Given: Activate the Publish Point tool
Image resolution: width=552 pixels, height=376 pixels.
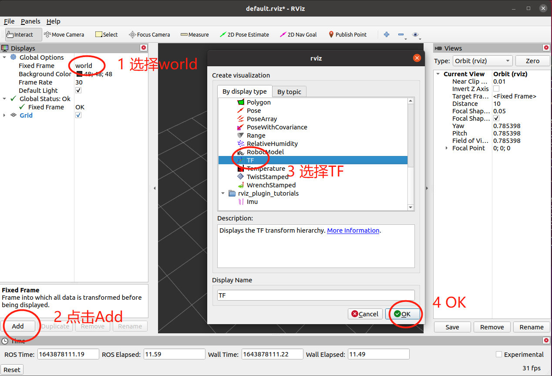Looking at the screenshot, I should click(x=347, y=35).
